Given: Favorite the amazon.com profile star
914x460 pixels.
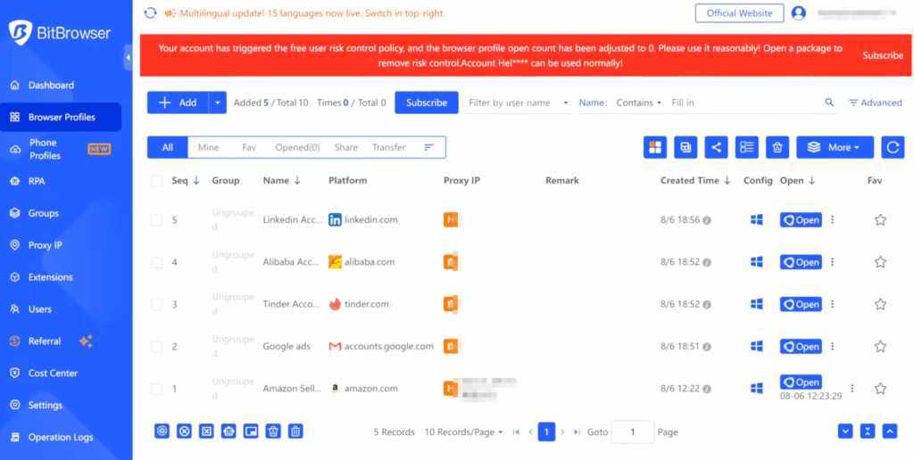Looking at the screenshot, I should (x=880, y=389).
